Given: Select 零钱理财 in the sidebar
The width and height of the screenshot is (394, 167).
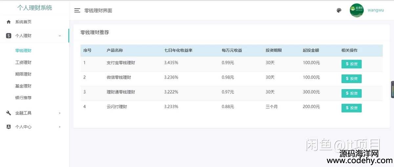Looking at the screenshot, I should pyautogui.click(x=23, y=51).
